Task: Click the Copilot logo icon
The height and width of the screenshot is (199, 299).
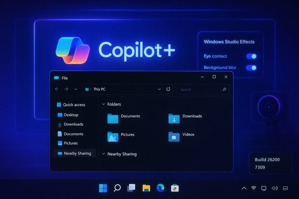Action: (73, 50)
